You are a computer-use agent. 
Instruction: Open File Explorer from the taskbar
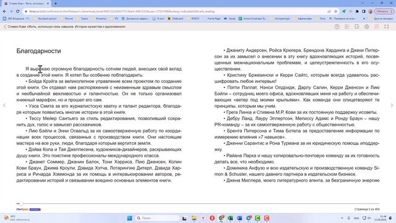point(194,218)
